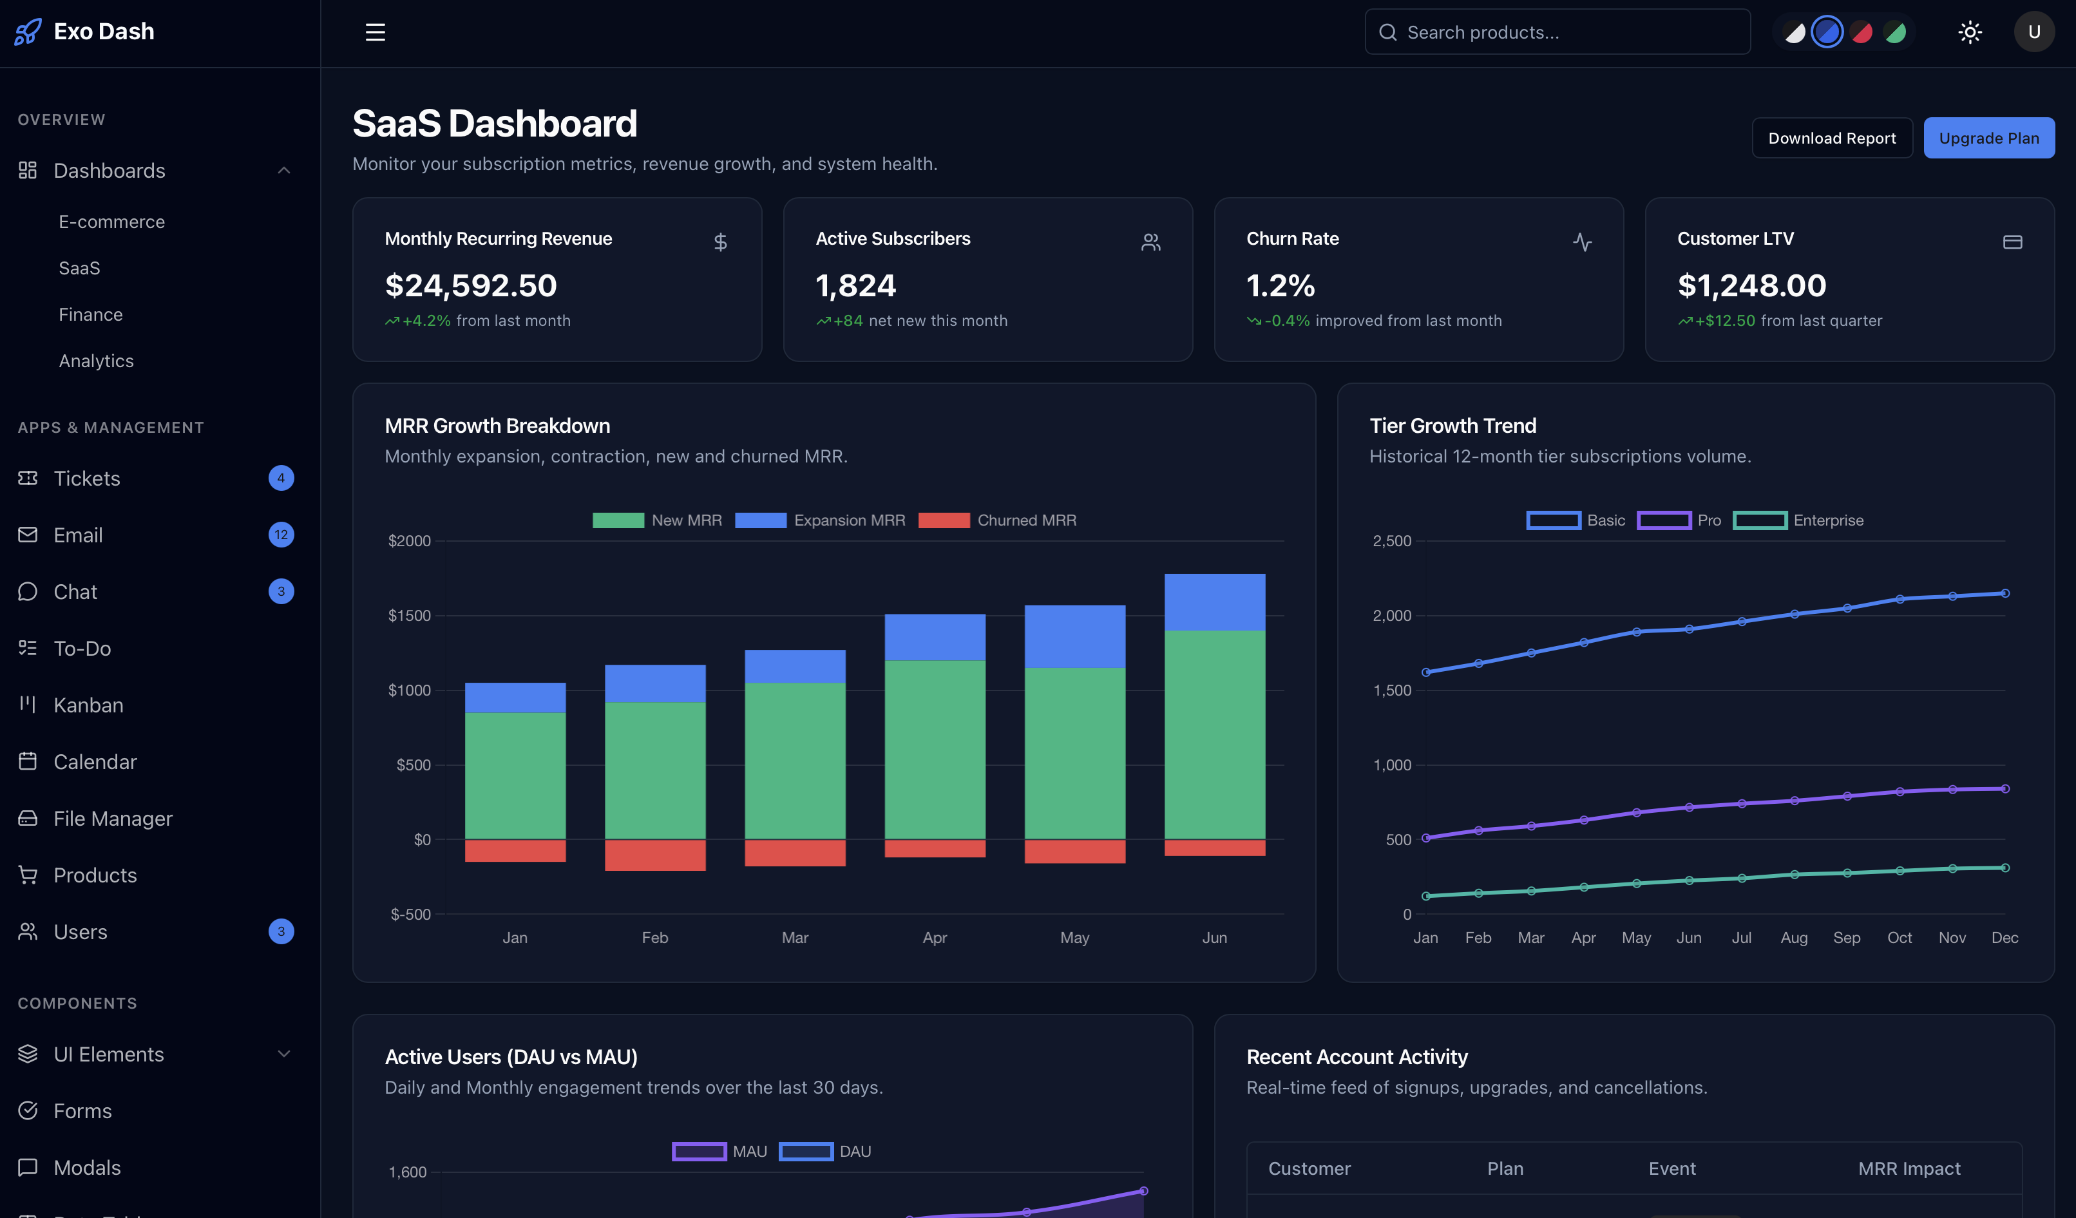Click the Modals message icon
The width and height of the screenshot is (2076, 1218).
click(28, 1168)
